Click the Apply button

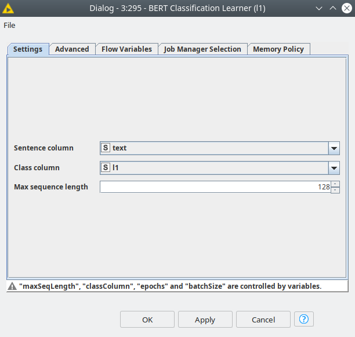205,320
